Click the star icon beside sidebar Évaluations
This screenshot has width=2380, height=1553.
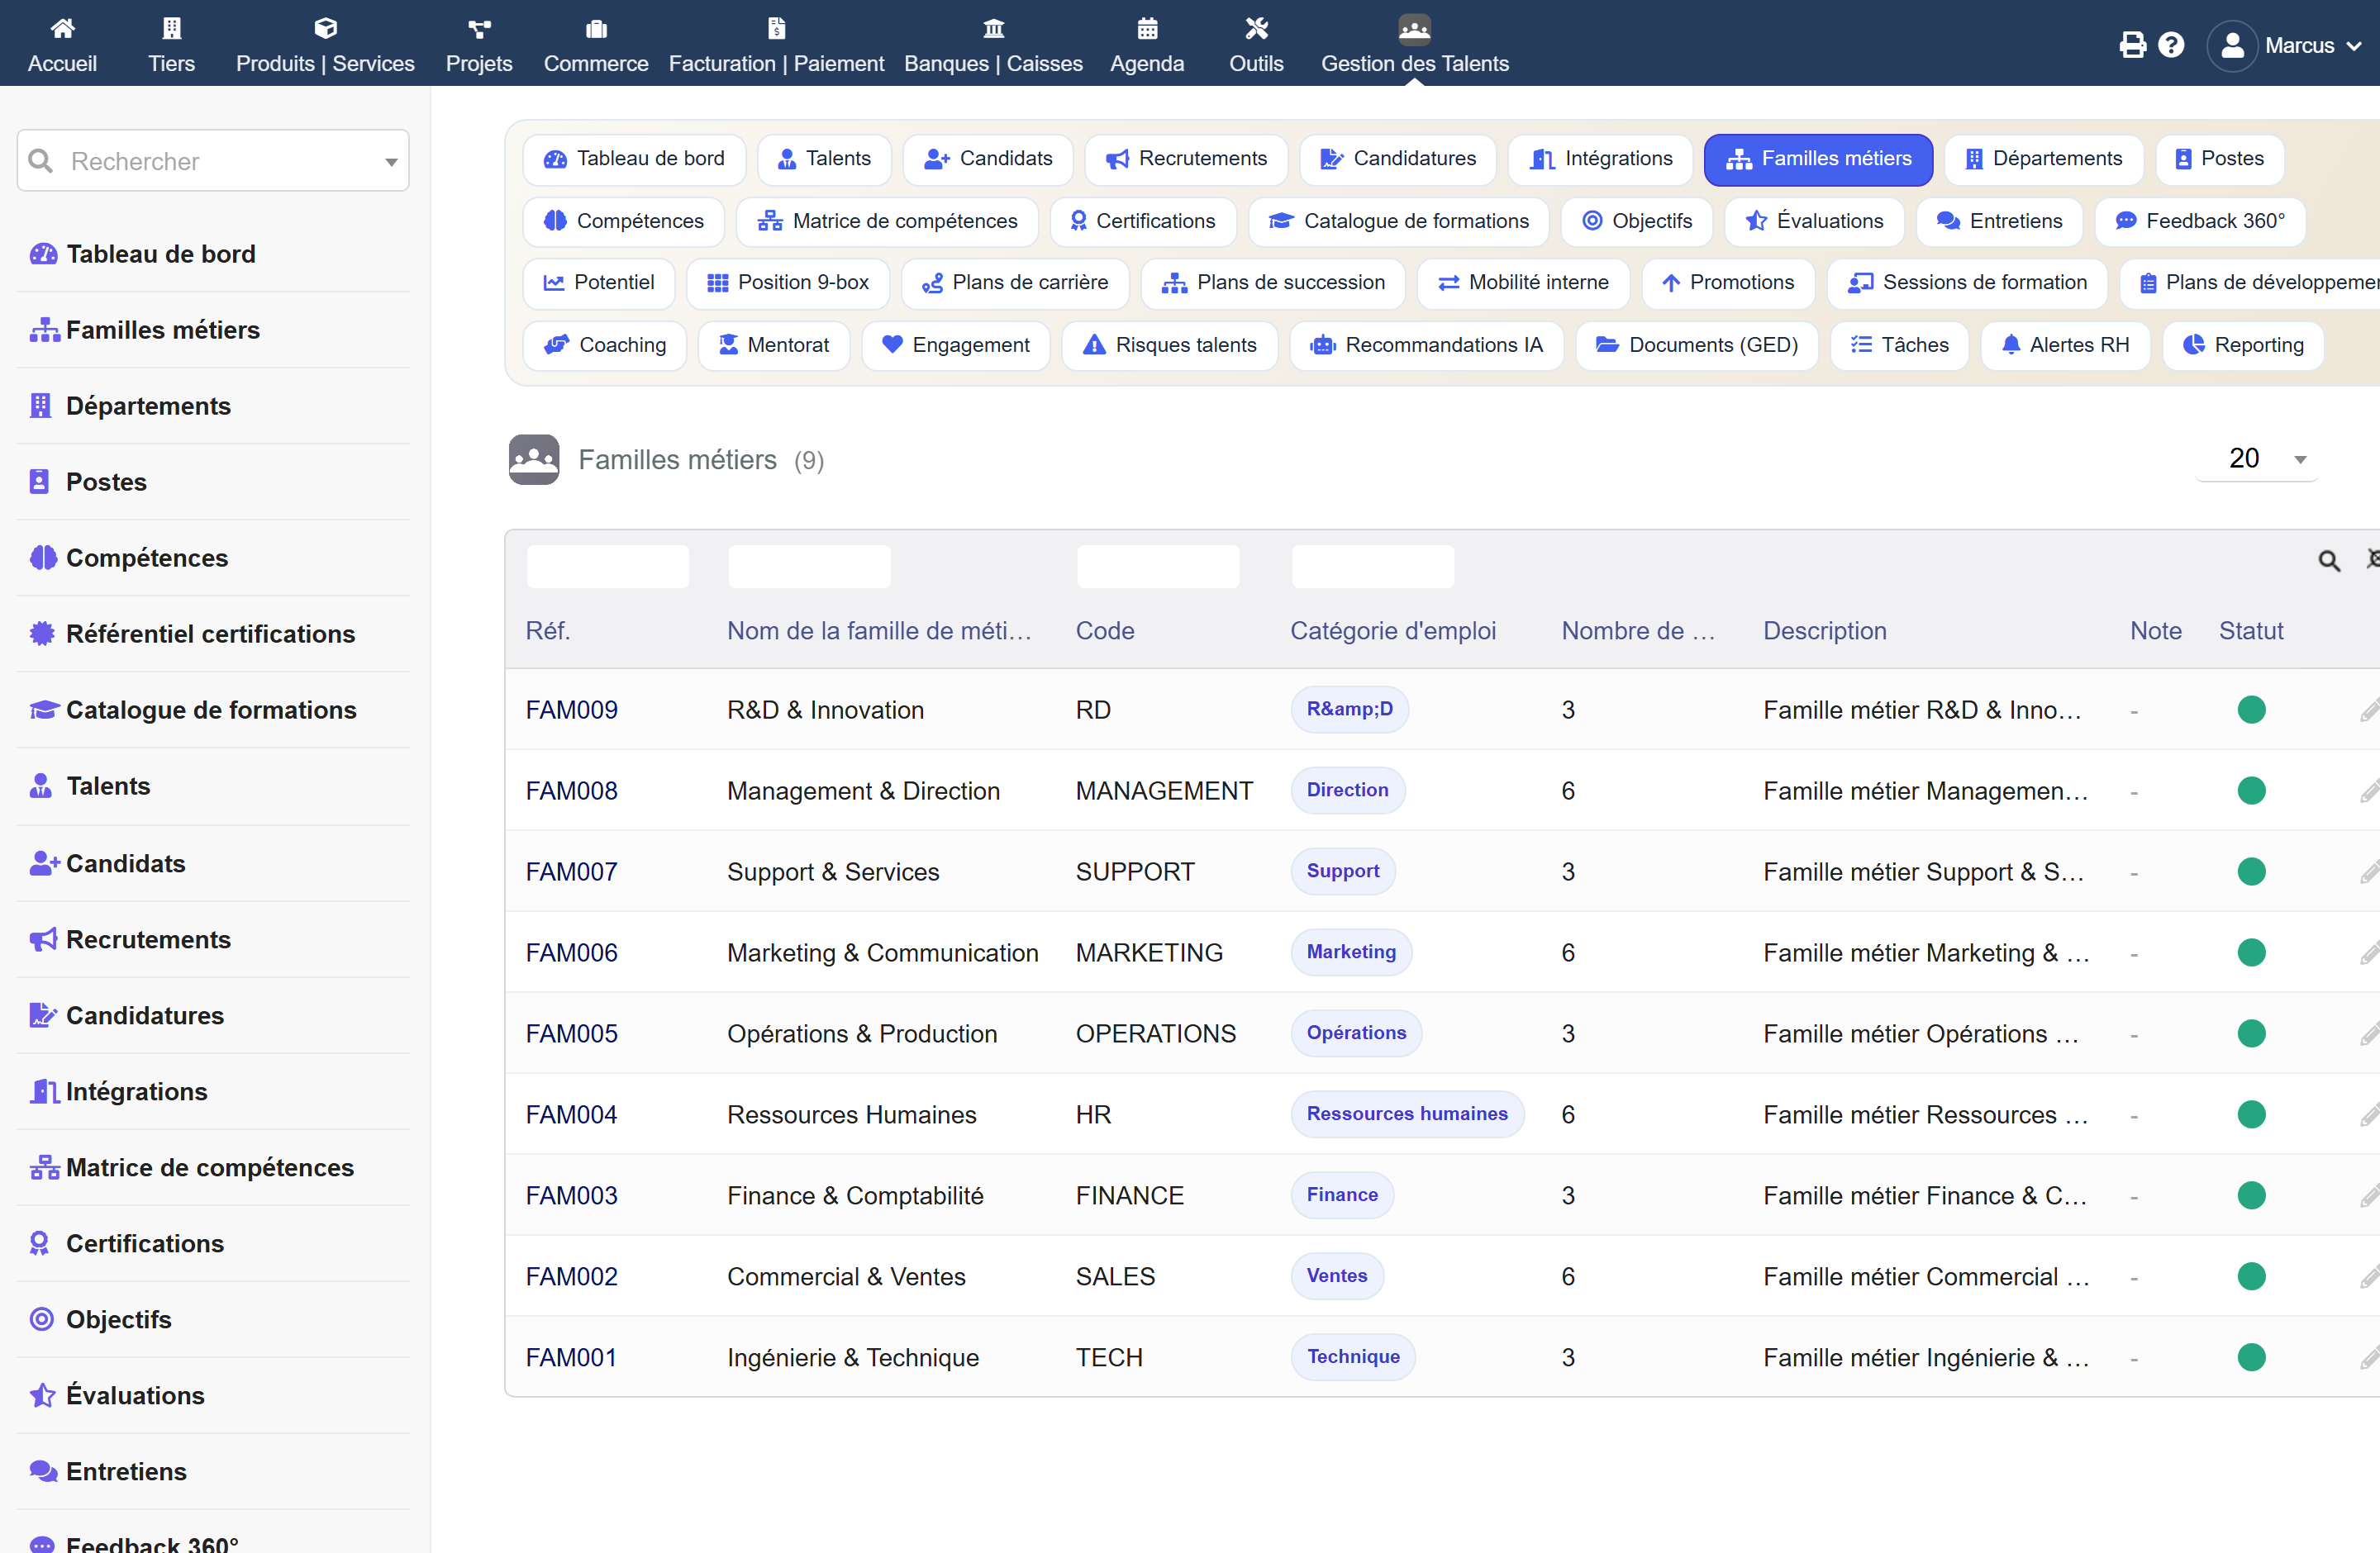click(x=43, y=1395)
